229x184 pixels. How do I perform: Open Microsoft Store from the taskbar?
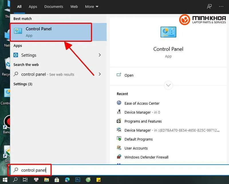[x=57, y=180]
